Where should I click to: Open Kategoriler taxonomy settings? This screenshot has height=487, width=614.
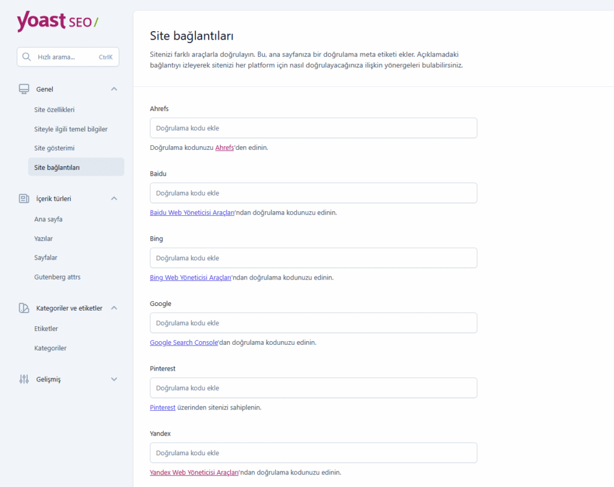click(50, 348)
